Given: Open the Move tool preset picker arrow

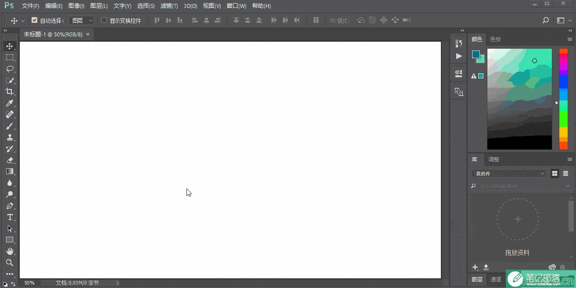Looking at the screenshot, I should (23, 21).
